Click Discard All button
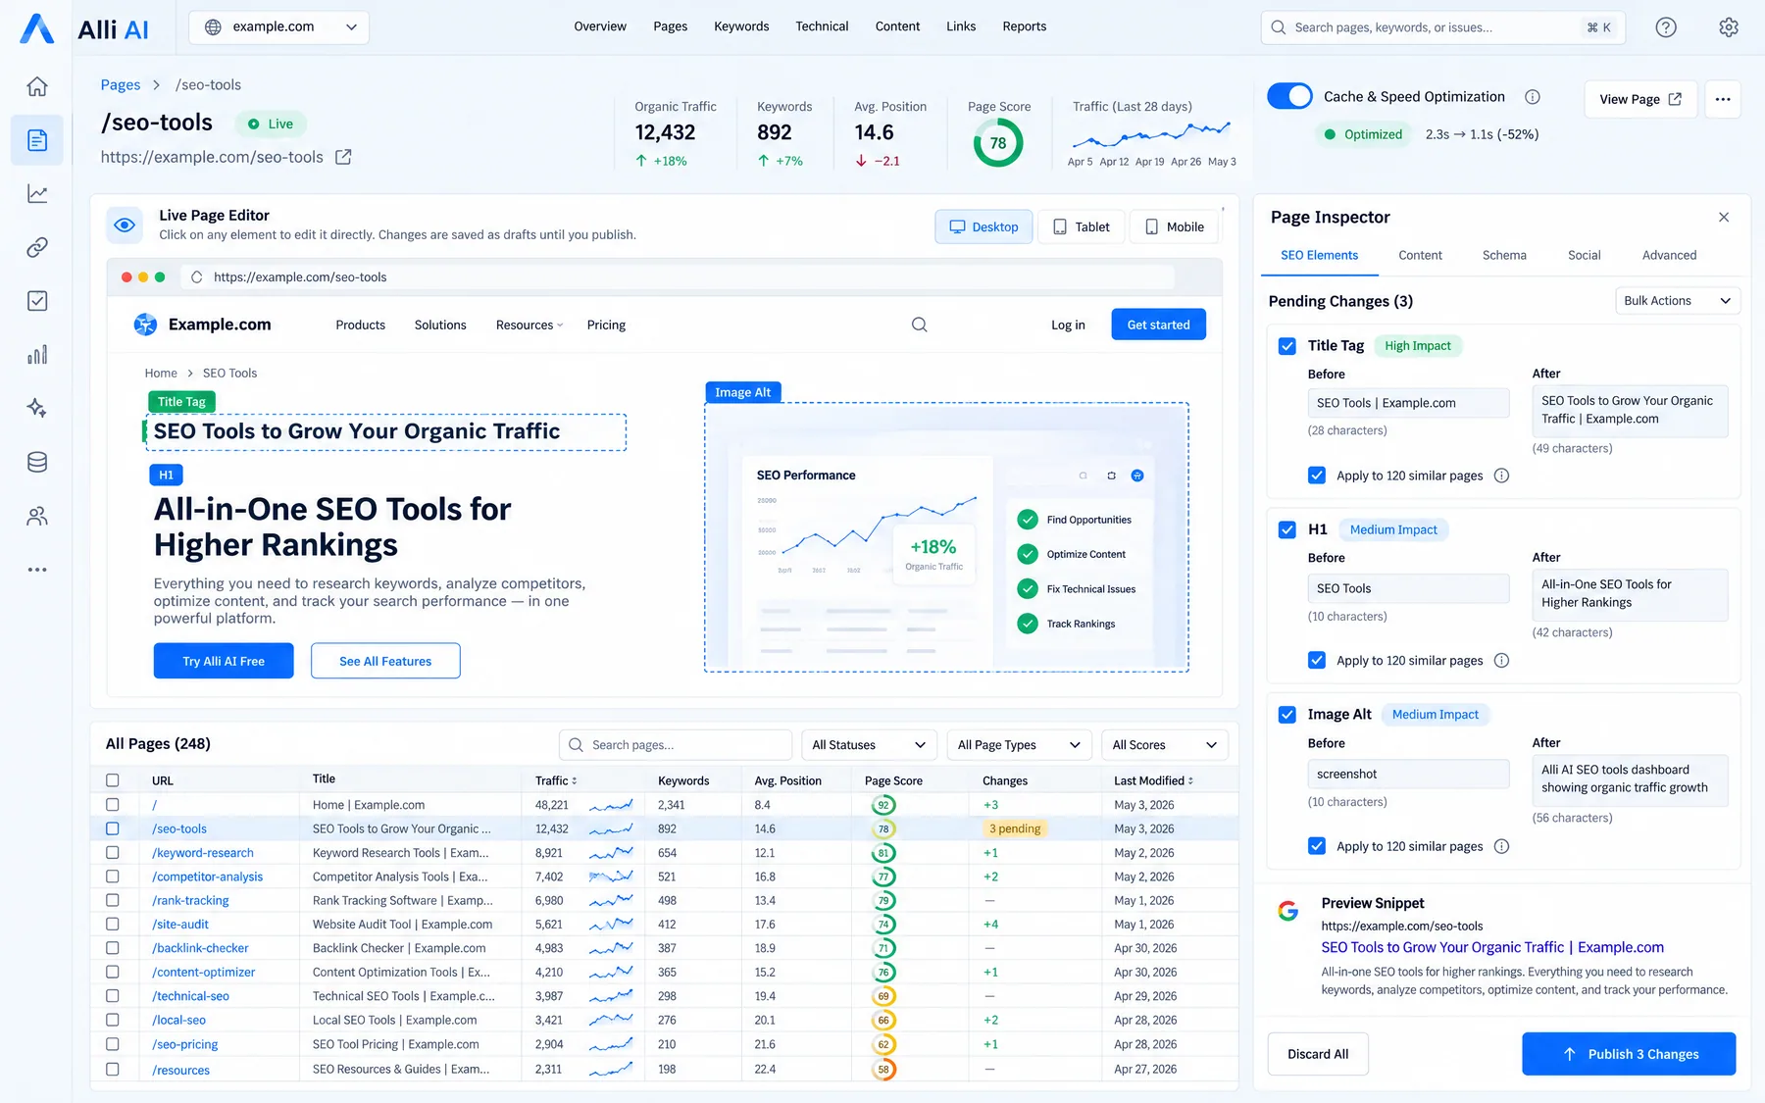This screenshot has width=1765, height=1103. point(1318,1054)
